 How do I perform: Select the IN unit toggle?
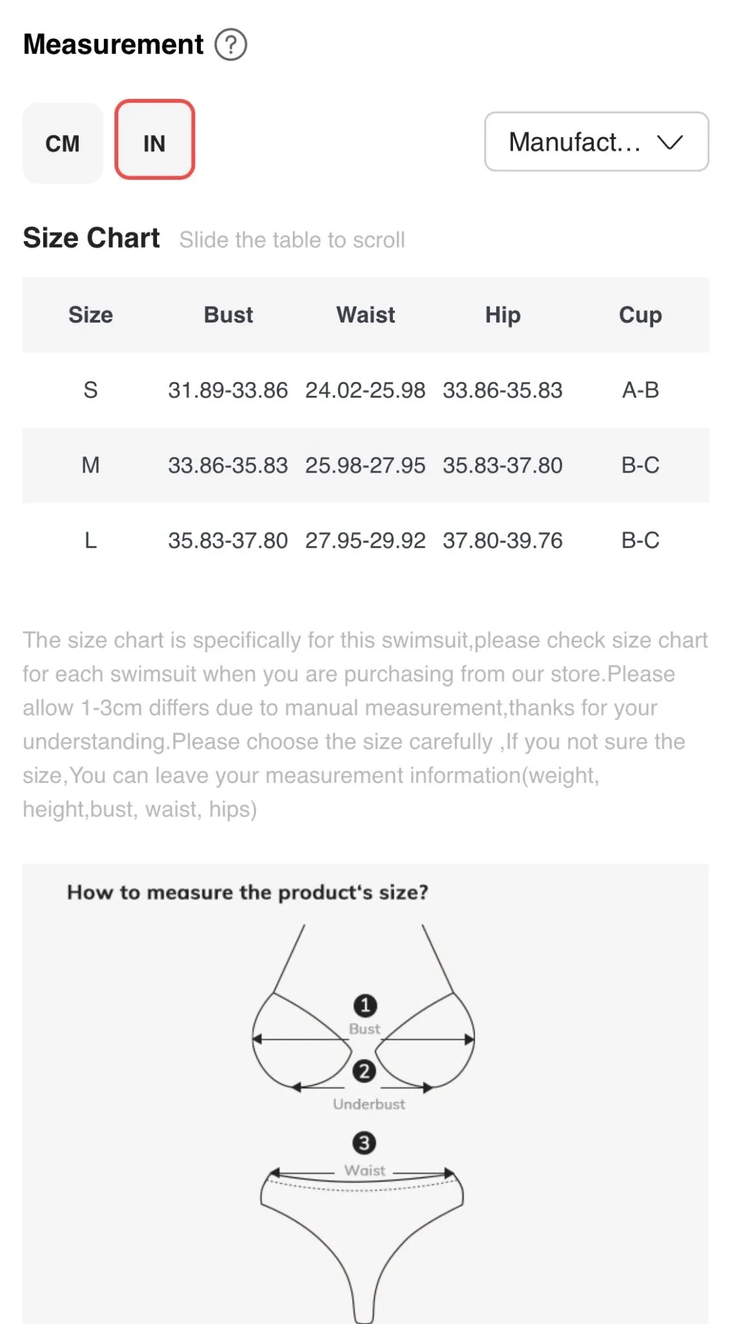(x=154, y=140)
